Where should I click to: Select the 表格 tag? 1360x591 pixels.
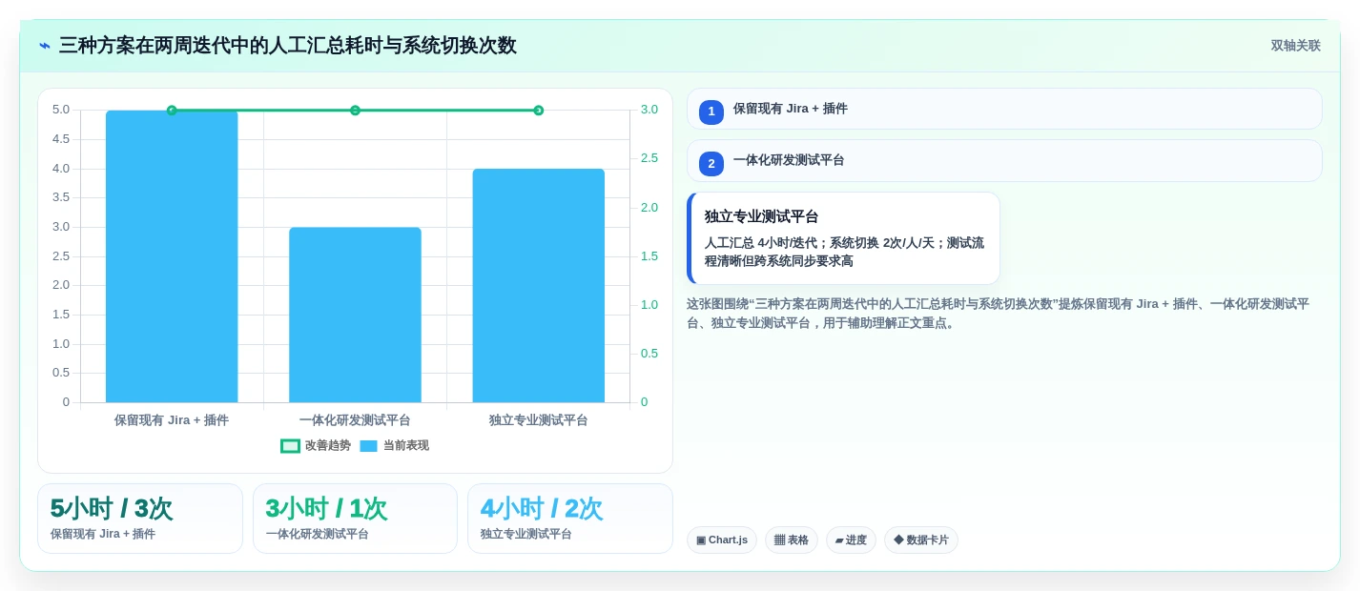pyautogui.click(x=792, y=540)
